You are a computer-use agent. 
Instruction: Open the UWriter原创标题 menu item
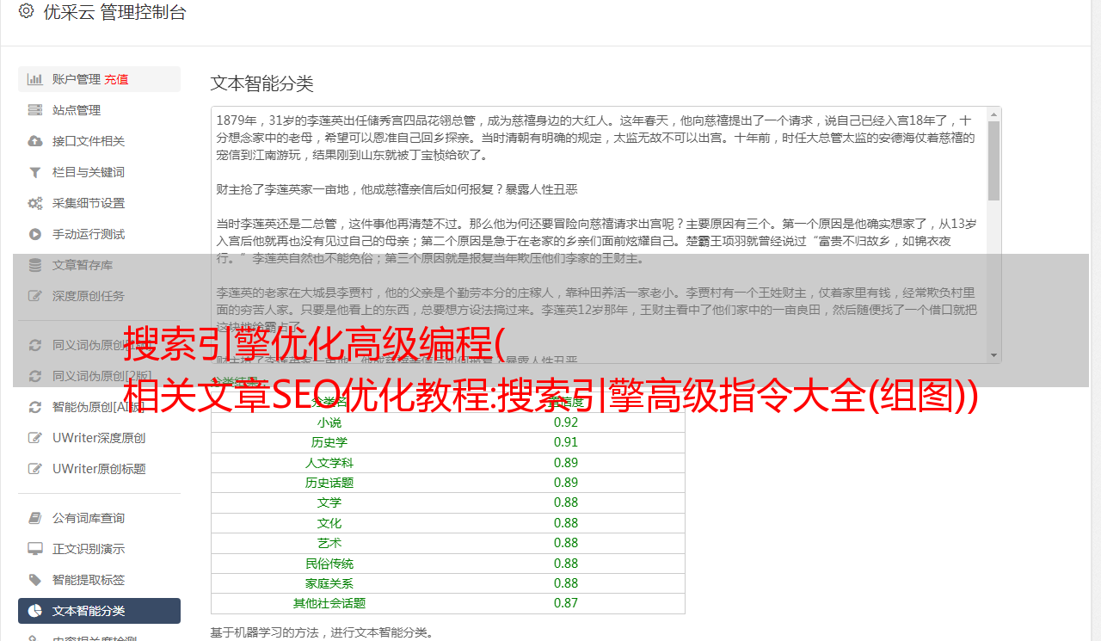(99, 469)
